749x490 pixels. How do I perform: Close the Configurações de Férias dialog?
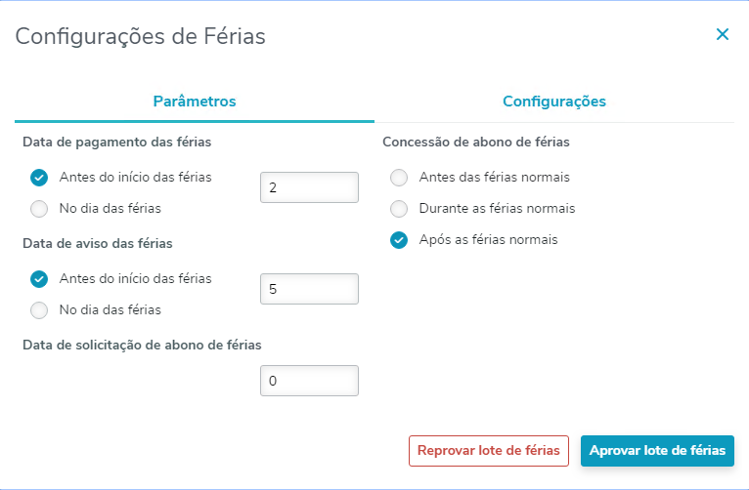tap(723, 35)
